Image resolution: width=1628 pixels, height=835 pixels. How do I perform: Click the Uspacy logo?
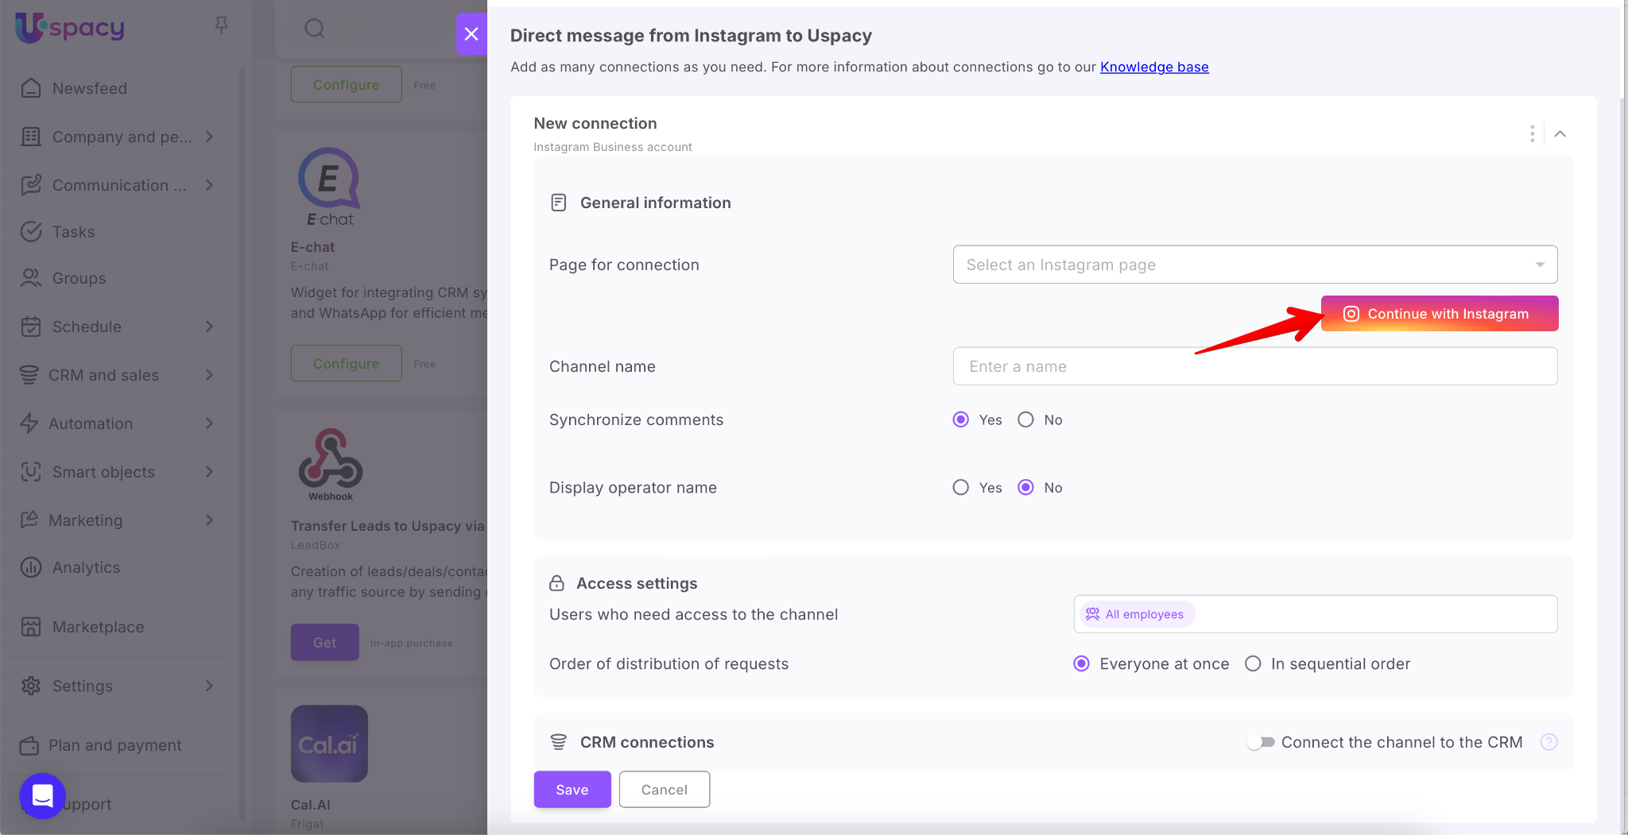[70, 28]
